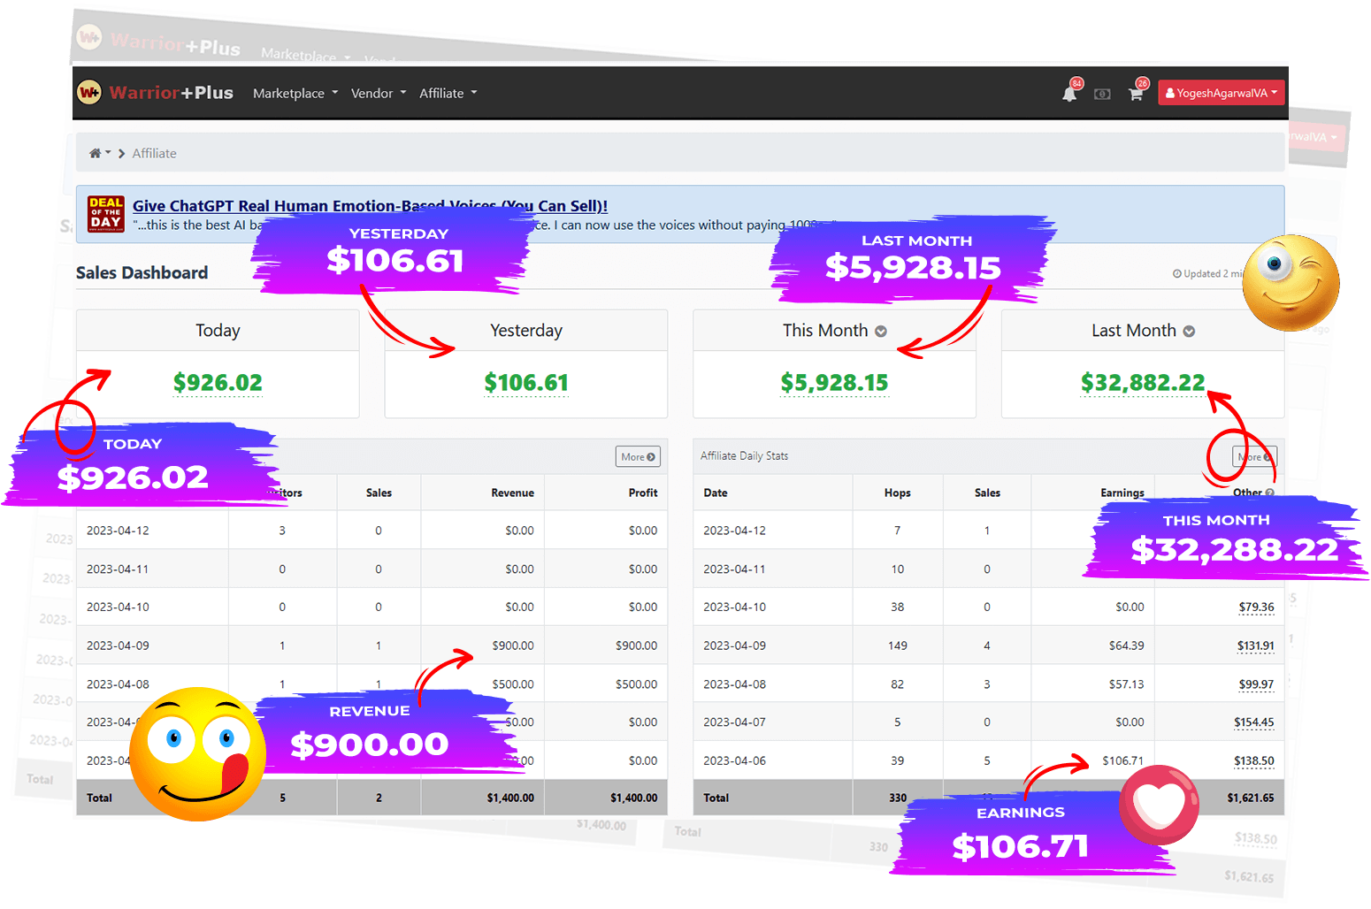Click today's $926.02 earnings figure
The image size is (1371, 909).
coord(218,383)
